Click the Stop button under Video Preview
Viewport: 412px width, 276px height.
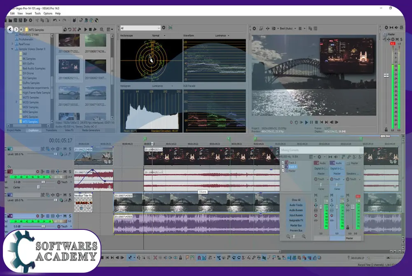(x=316, y=122)
